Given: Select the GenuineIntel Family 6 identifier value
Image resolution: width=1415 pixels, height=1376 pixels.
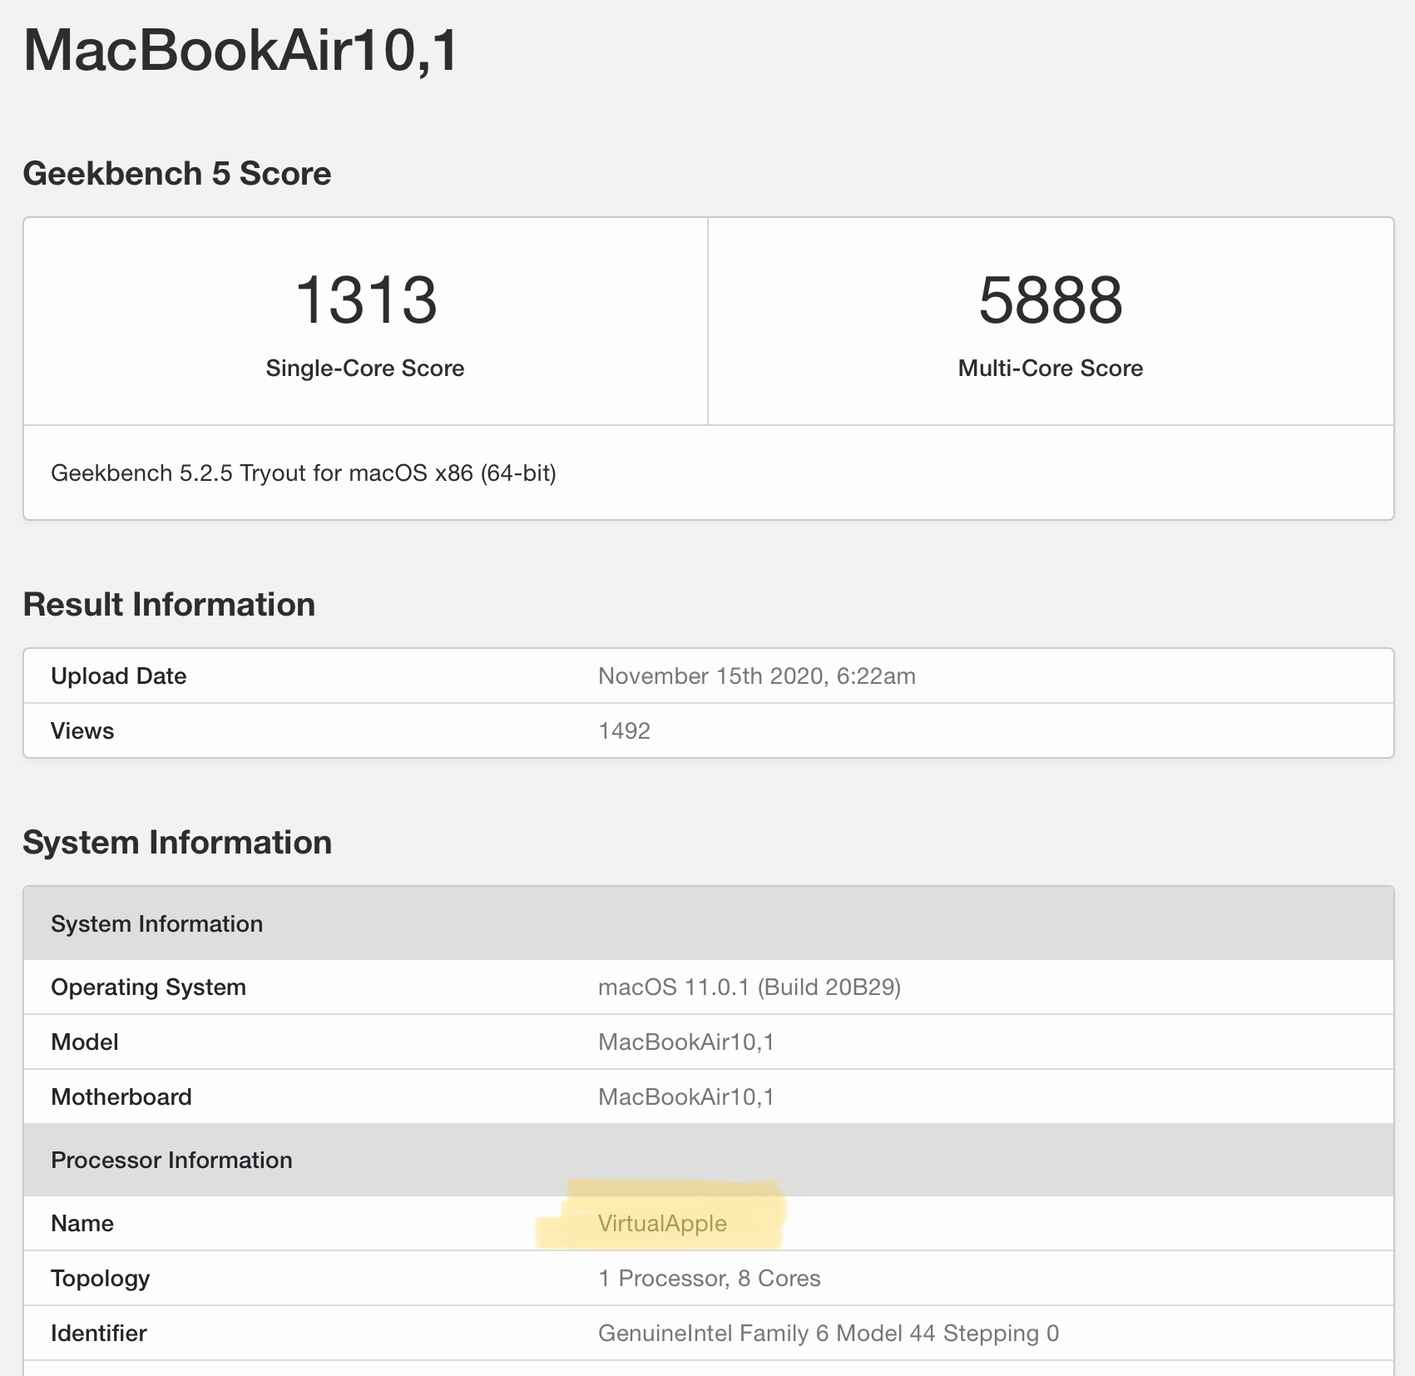Looking at the screenshot, I should 829,1334.
